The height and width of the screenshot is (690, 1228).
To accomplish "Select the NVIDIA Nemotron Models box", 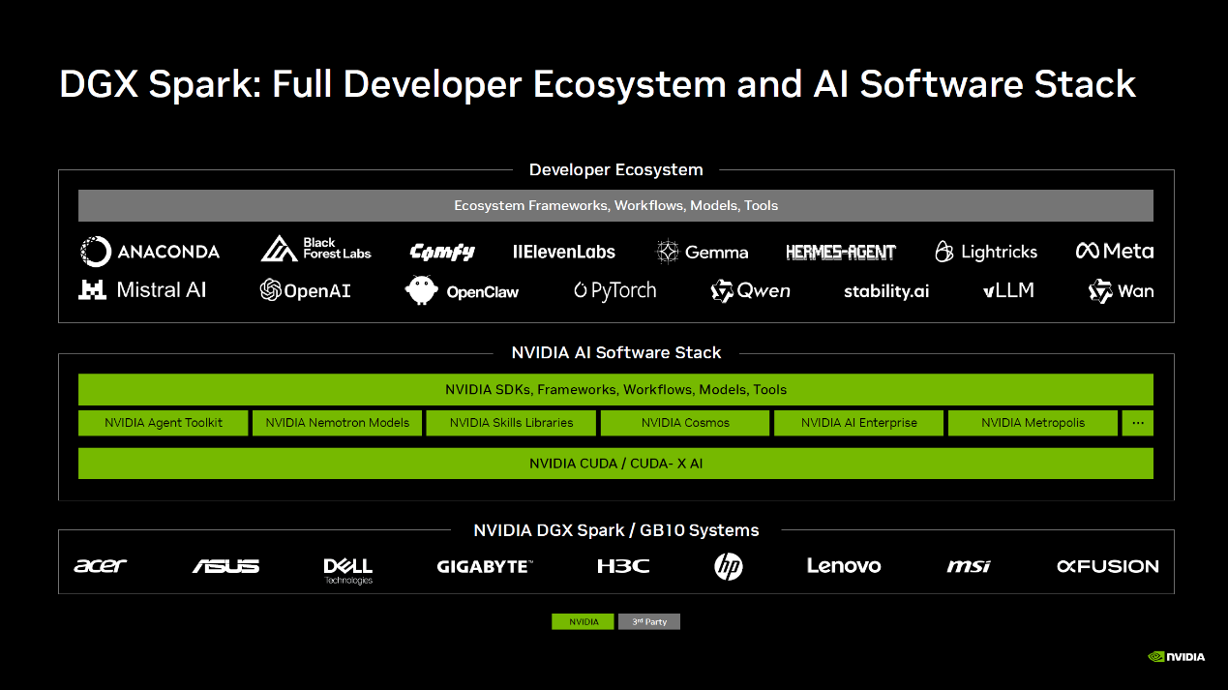I will click(x=337, y=423).
